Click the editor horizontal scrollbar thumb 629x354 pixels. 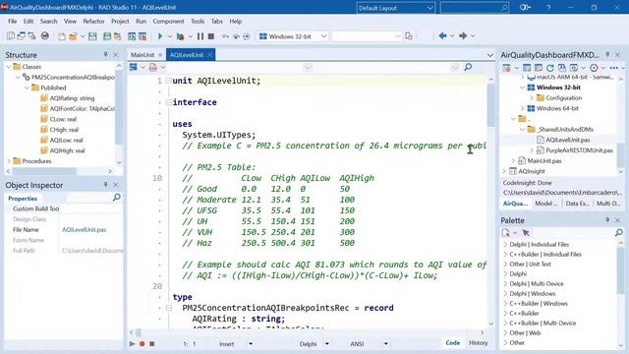pyautogui.click(x=139, y=332)
